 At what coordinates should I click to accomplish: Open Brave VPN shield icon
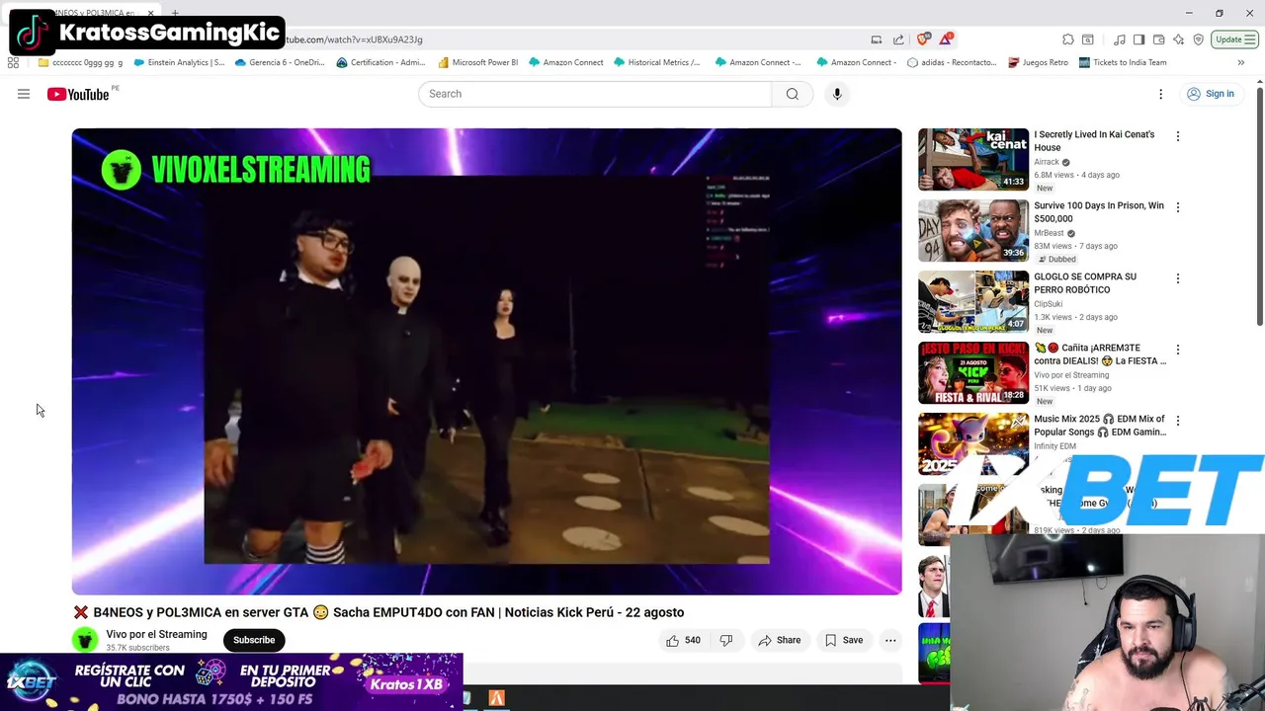[x=1199, y=39]
